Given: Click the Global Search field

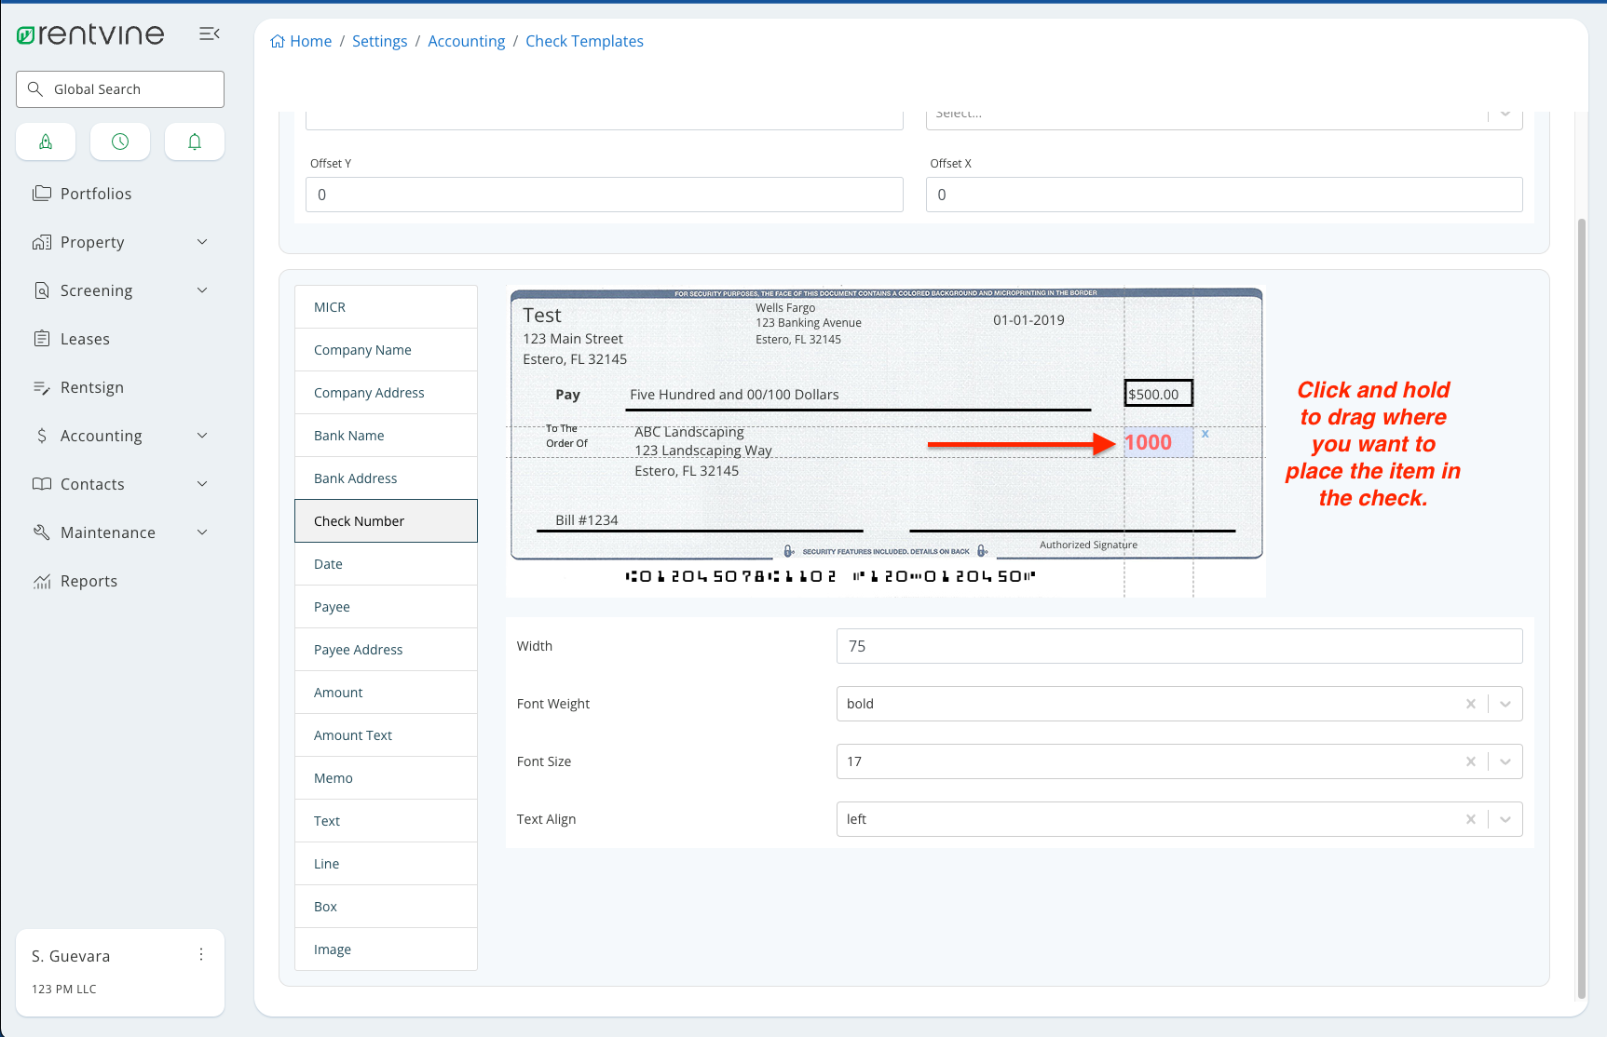Looking at the screenshot, I should click(119, 88).
